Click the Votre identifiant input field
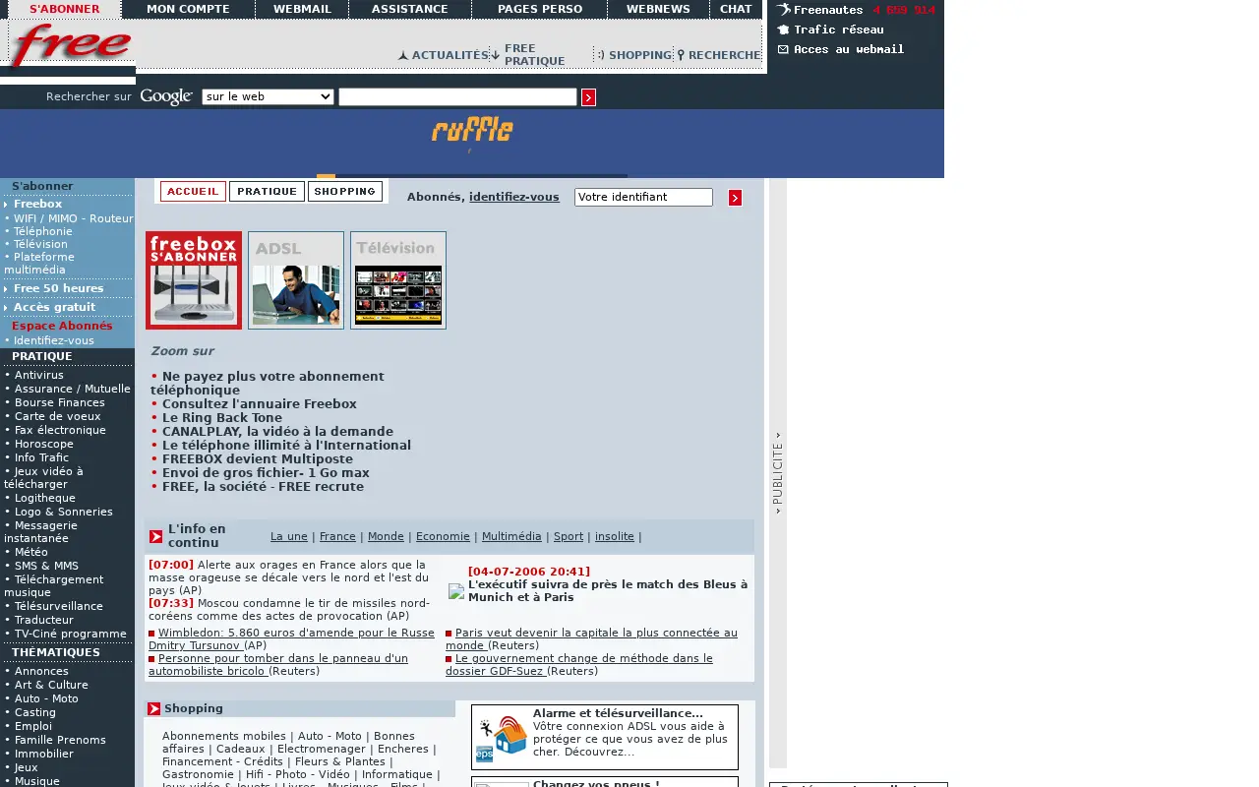Viewport: 1259px width, 787px height. tap(643, 197)
